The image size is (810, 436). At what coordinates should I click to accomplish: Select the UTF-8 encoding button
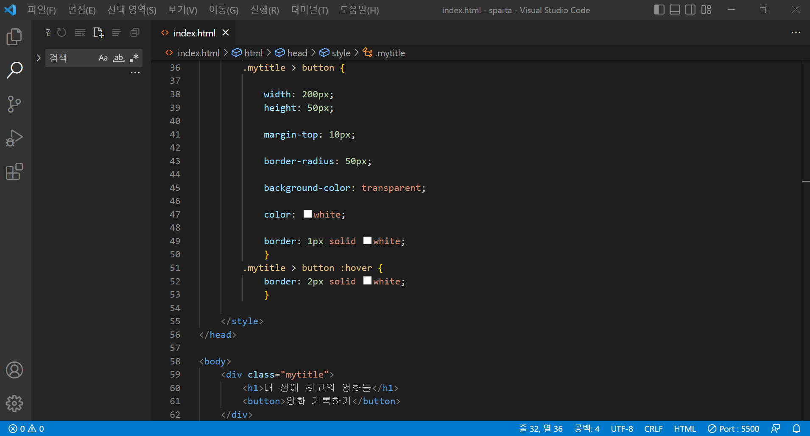(622, 429)
